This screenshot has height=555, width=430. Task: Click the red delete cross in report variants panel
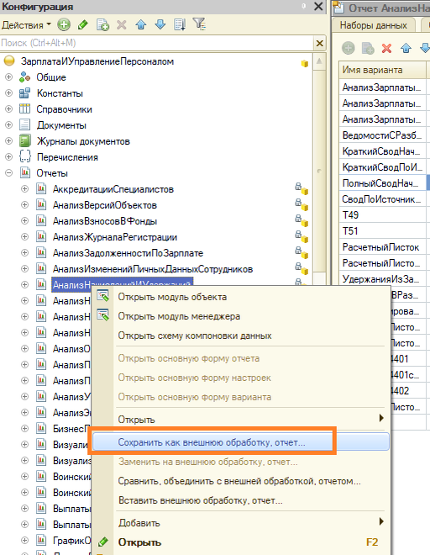tap(386, 48)
